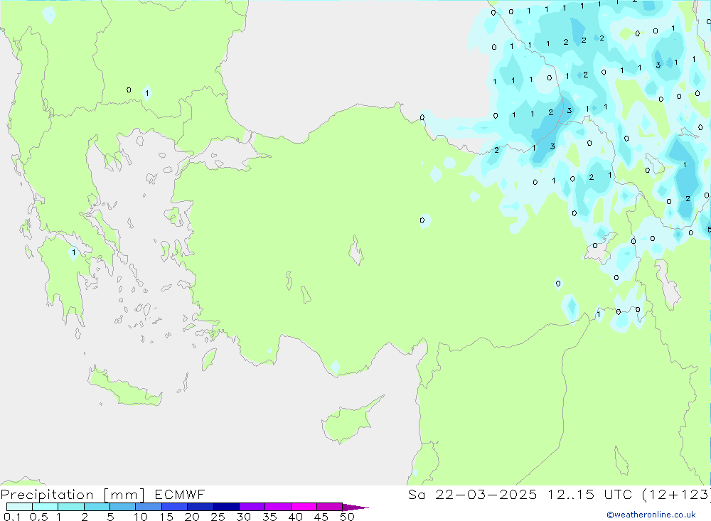The image size is (711, 521).
Task: Click the '(12+123)' forecast offset text
Action: click(x=676, y=494)
